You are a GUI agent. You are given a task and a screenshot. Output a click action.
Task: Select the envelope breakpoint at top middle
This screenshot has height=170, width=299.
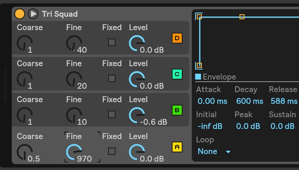tap(242, 17)
